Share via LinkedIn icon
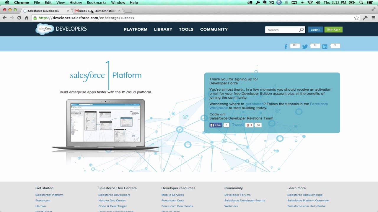 pyautogui.click(x=325, y=47)
